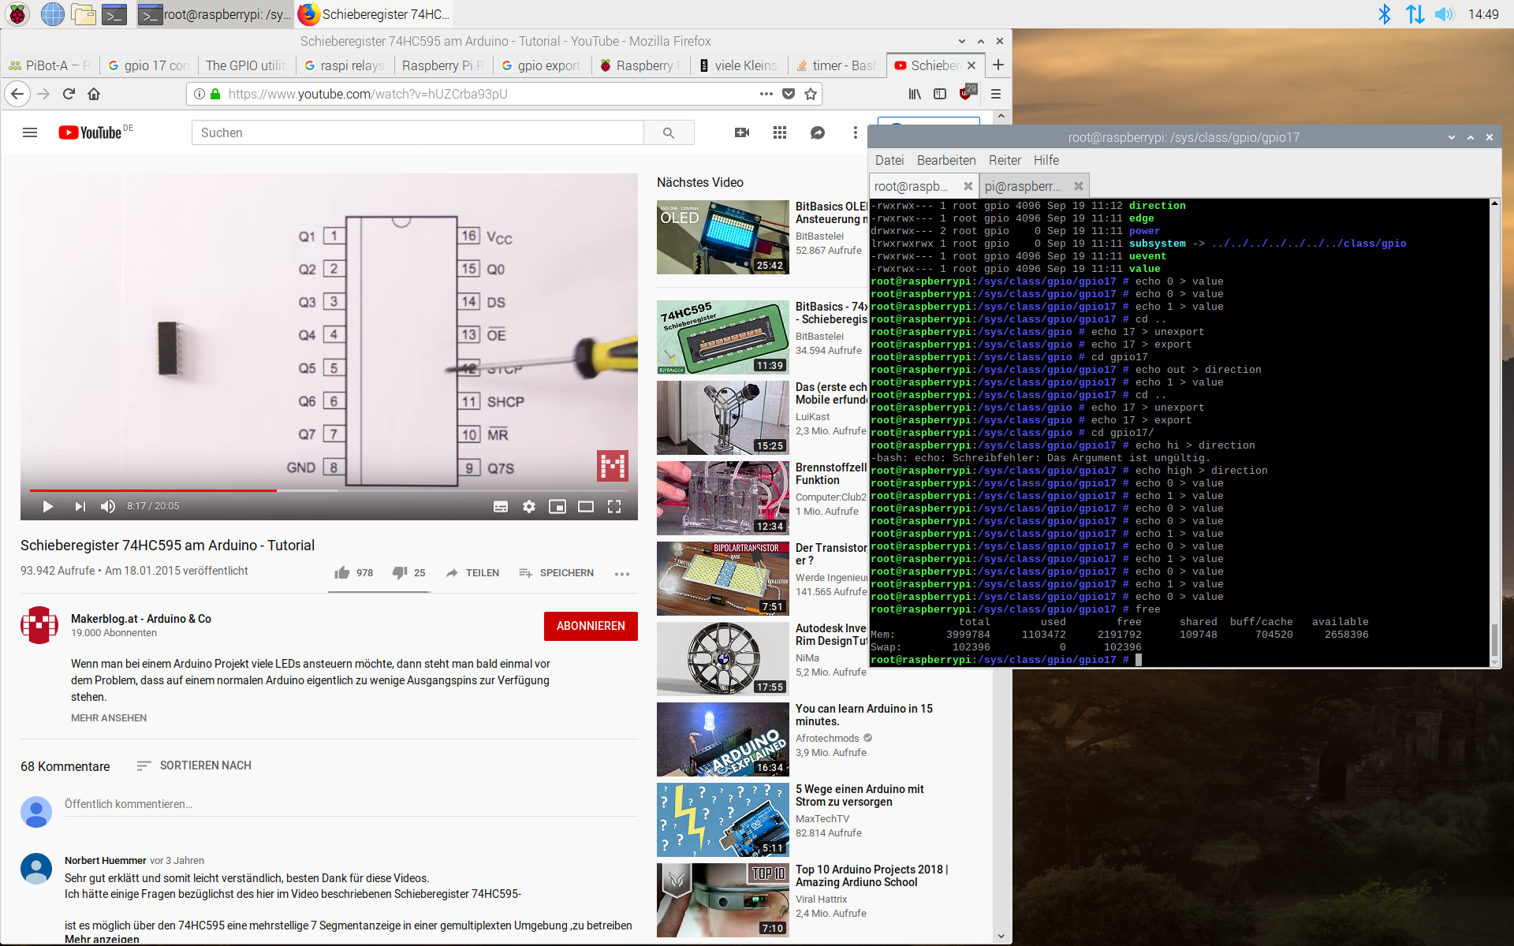Open YouTube guide menu
This screenshot has height=946, width=1514.
pos(30,132)
